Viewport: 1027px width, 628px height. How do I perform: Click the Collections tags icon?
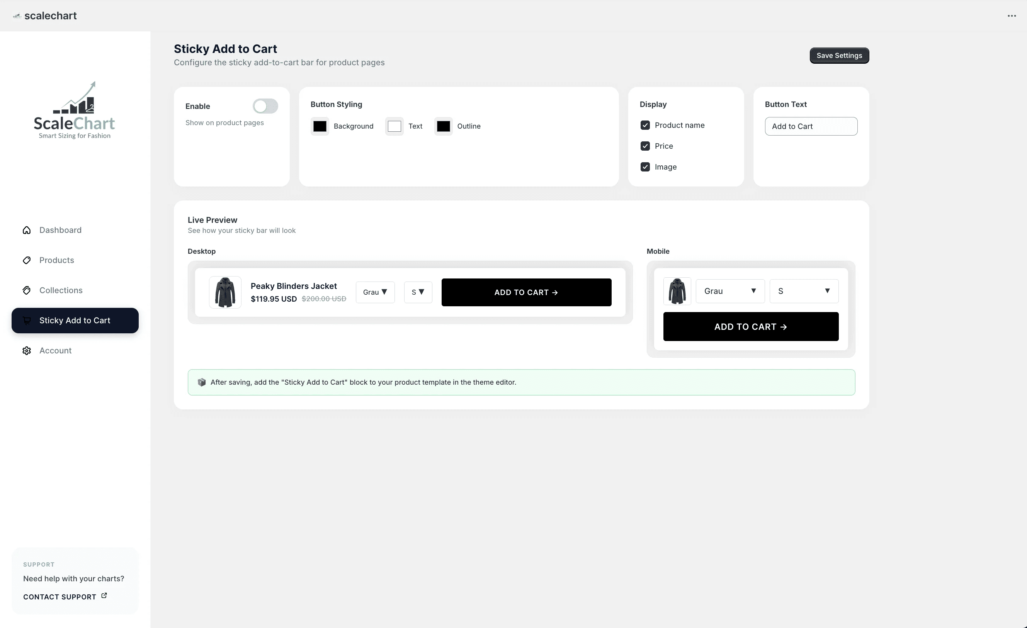point(27,290)
